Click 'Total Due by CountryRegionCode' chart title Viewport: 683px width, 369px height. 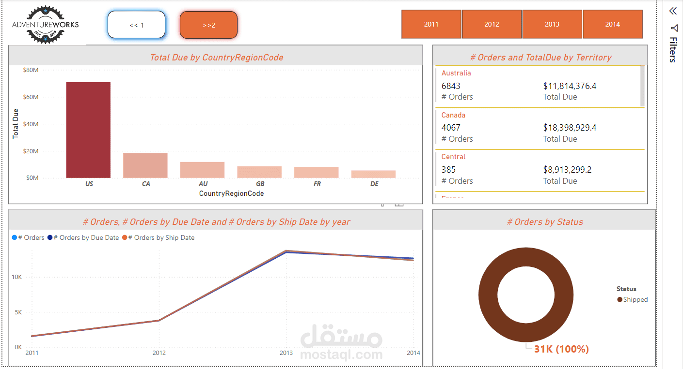click(216, 58)
